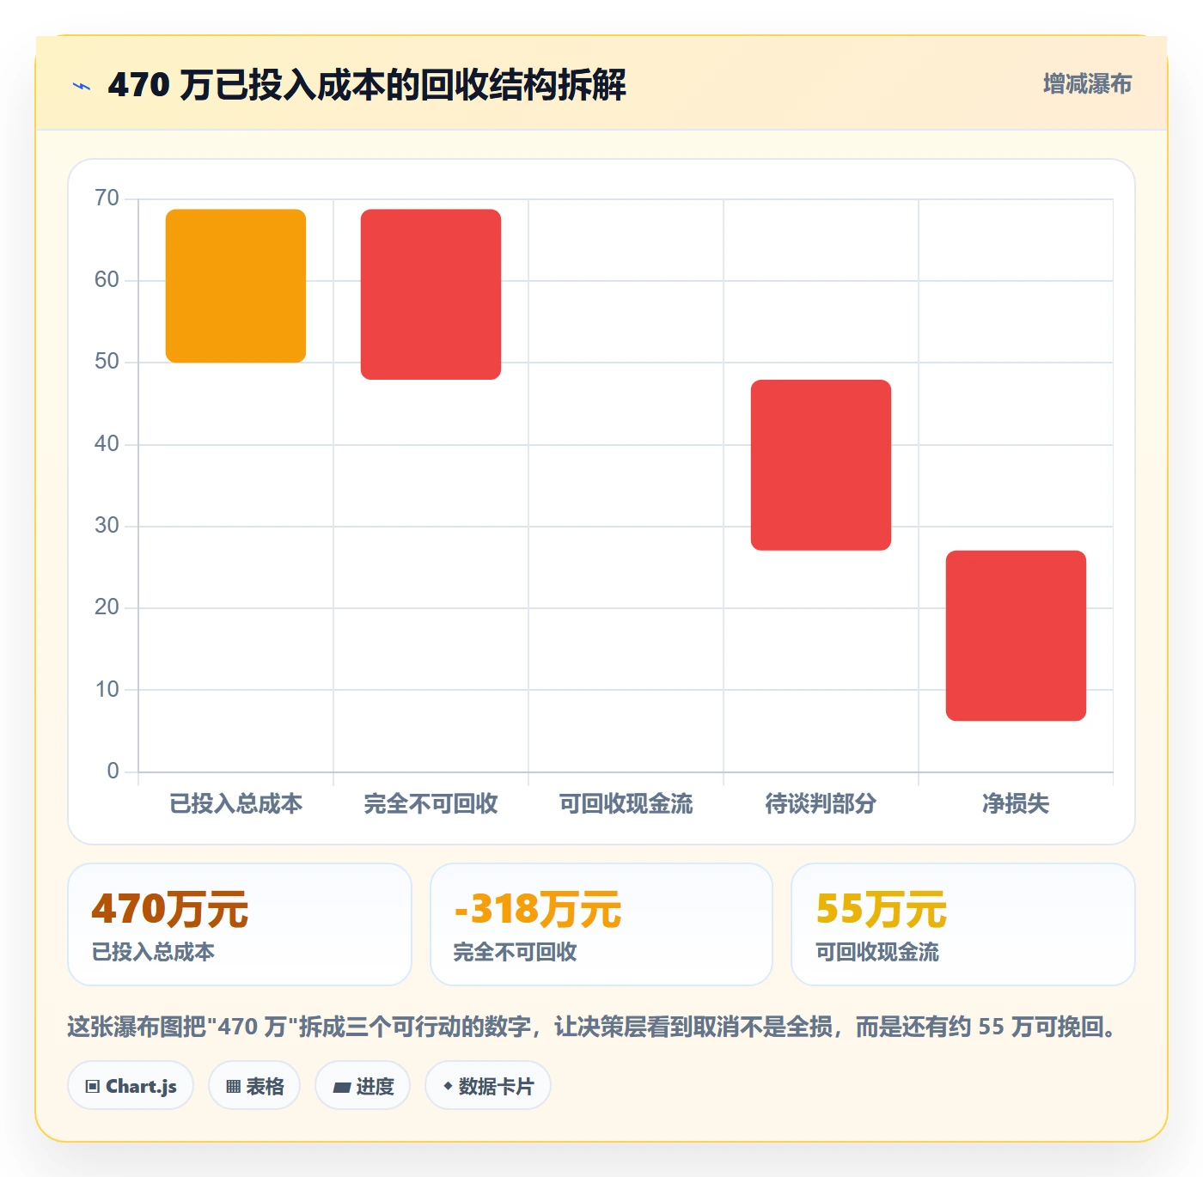This screenshot has width=1203, height=1177.
Task: Select the orange 已投入总成本 bar in the chart
Action: click(x=235, y=285)
